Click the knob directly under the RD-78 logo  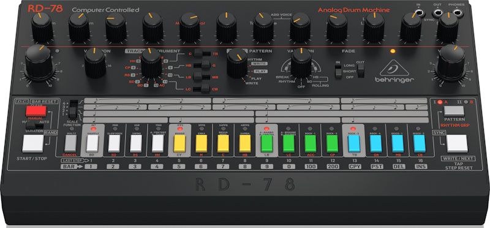tap(42, 27)
